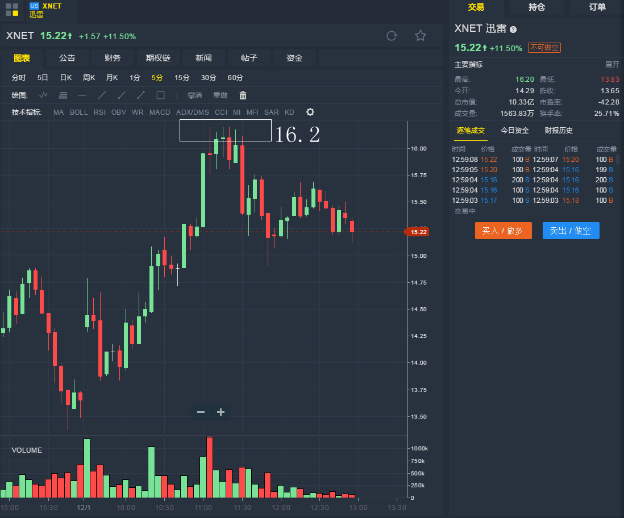Select the horizontal line drawing tool
This screenshot has height=518, width=624.
coord(82,95)
